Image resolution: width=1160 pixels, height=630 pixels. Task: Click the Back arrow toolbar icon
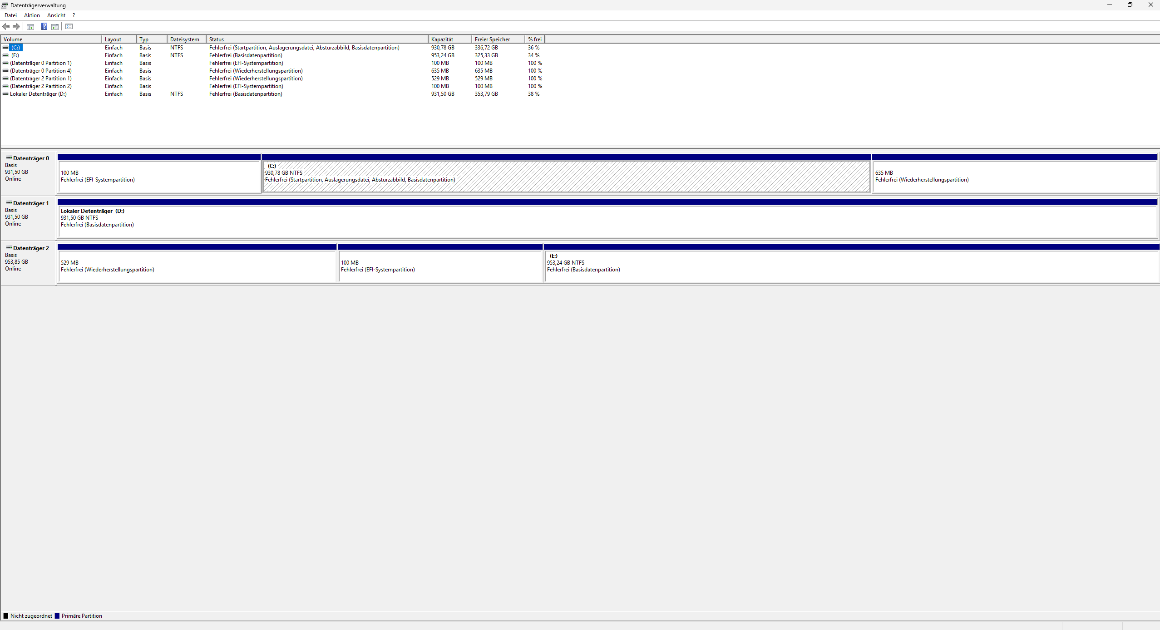point(6,26)
